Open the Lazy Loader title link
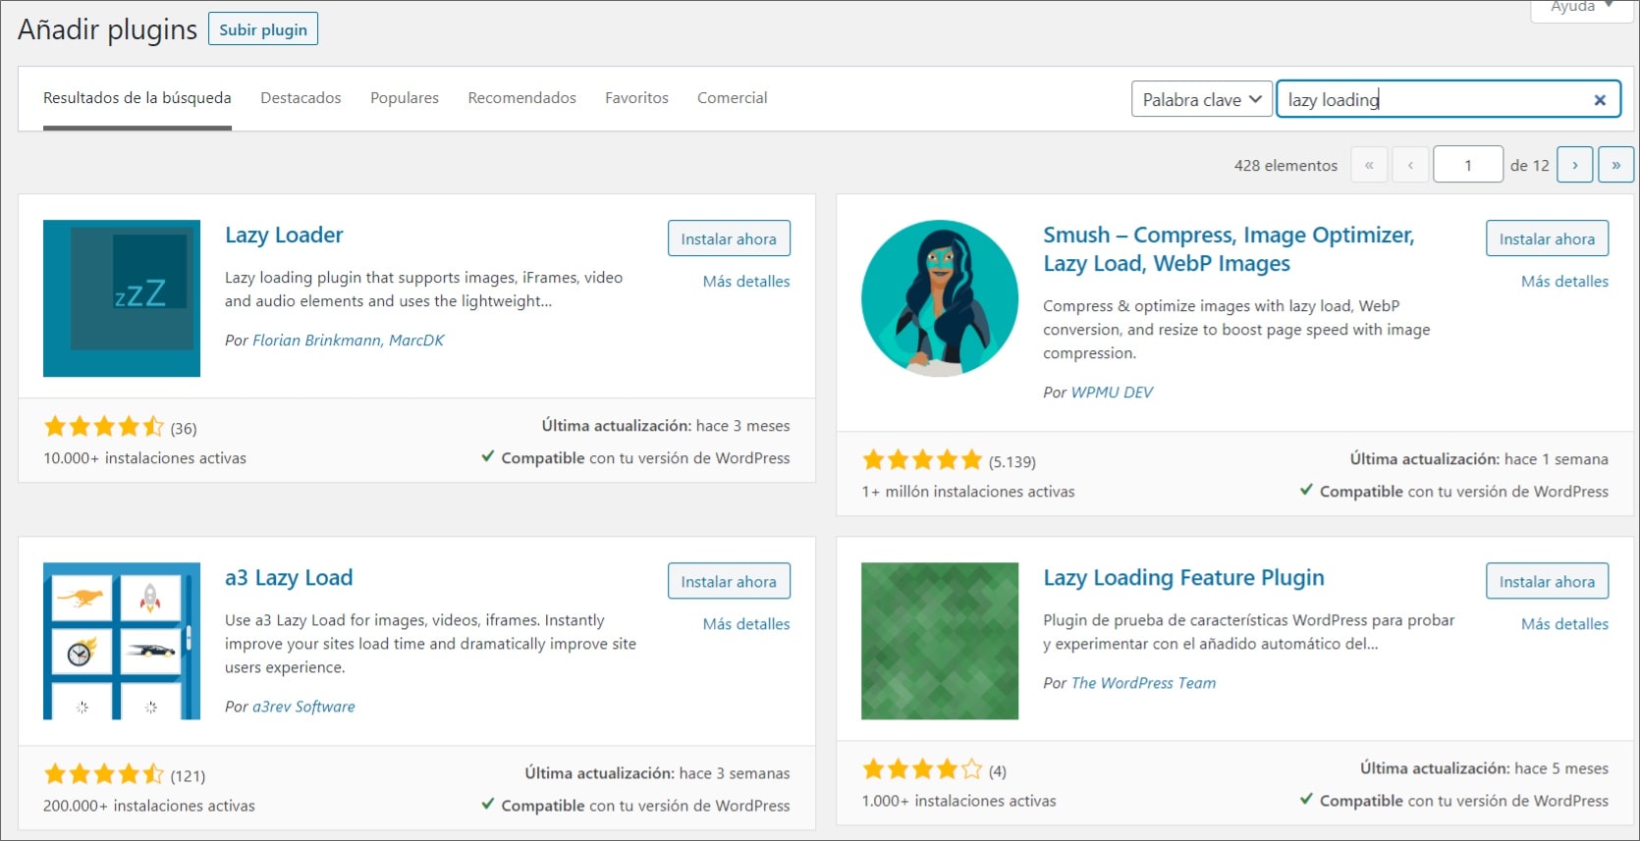Viewport: 1640px width, 841px height. tap(284, 236)
